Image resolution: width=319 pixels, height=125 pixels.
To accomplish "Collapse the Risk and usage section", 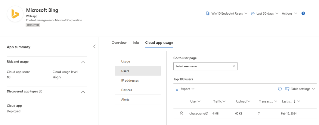I will (83, 62).
